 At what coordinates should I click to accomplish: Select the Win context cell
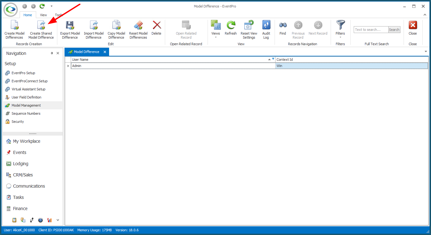pos(352,66)
